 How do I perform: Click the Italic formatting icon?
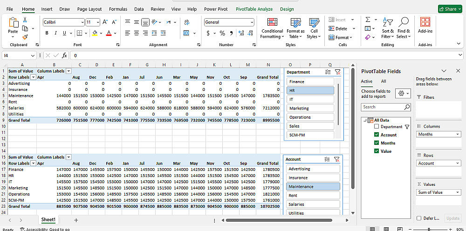55,33
